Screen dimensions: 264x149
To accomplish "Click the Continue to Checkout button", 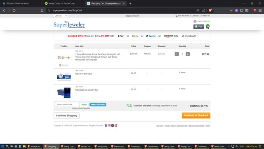I will 196,115.
